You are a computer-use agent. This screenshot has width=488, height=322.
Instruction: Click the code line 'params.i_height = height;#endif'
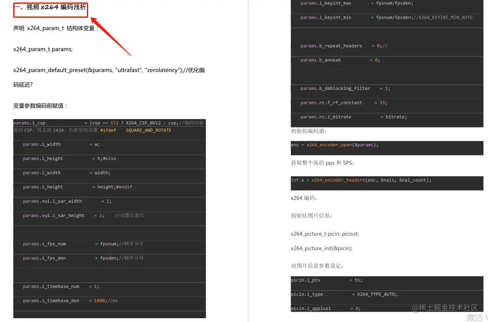point(77,187)
